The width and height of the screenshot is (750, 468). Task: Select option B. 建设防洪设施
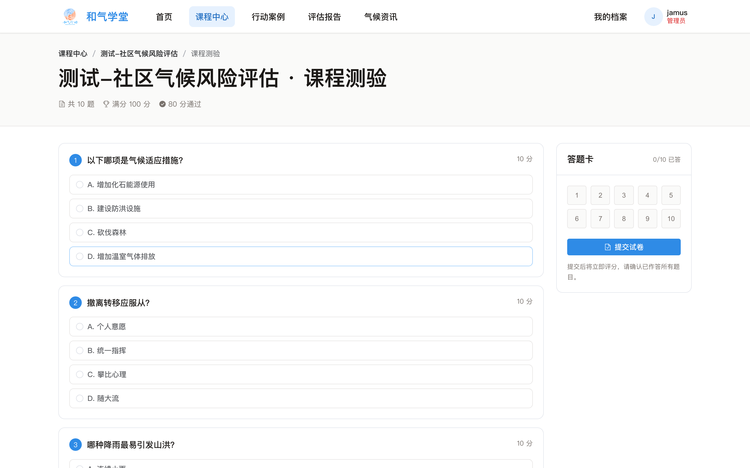click(x=301, y=208)
